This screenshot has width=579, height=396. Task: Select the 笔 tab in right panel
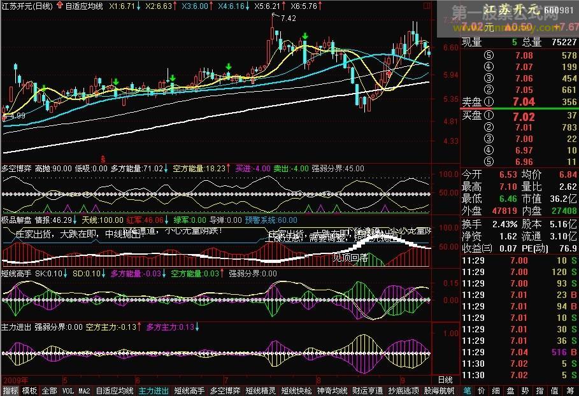(468, 390)
